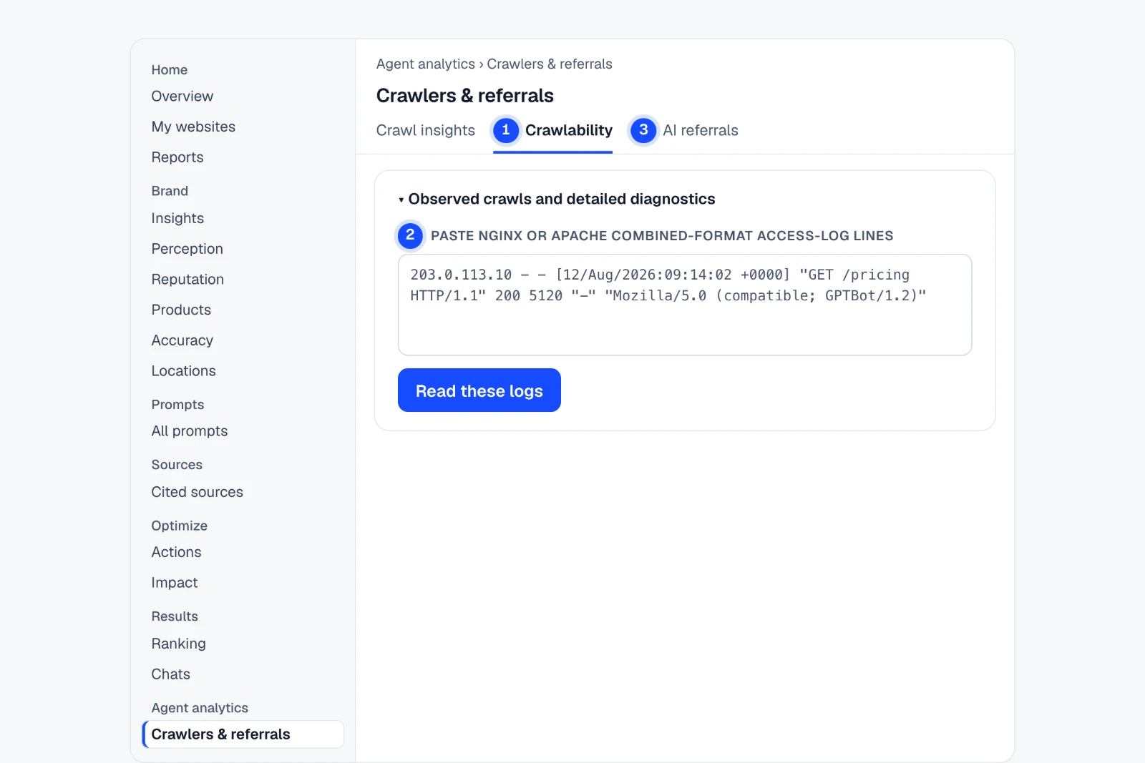Collapse Observed crawls and detailed diagnostics section
Screen dimensions: 1145x763
[x=557, y=199]
